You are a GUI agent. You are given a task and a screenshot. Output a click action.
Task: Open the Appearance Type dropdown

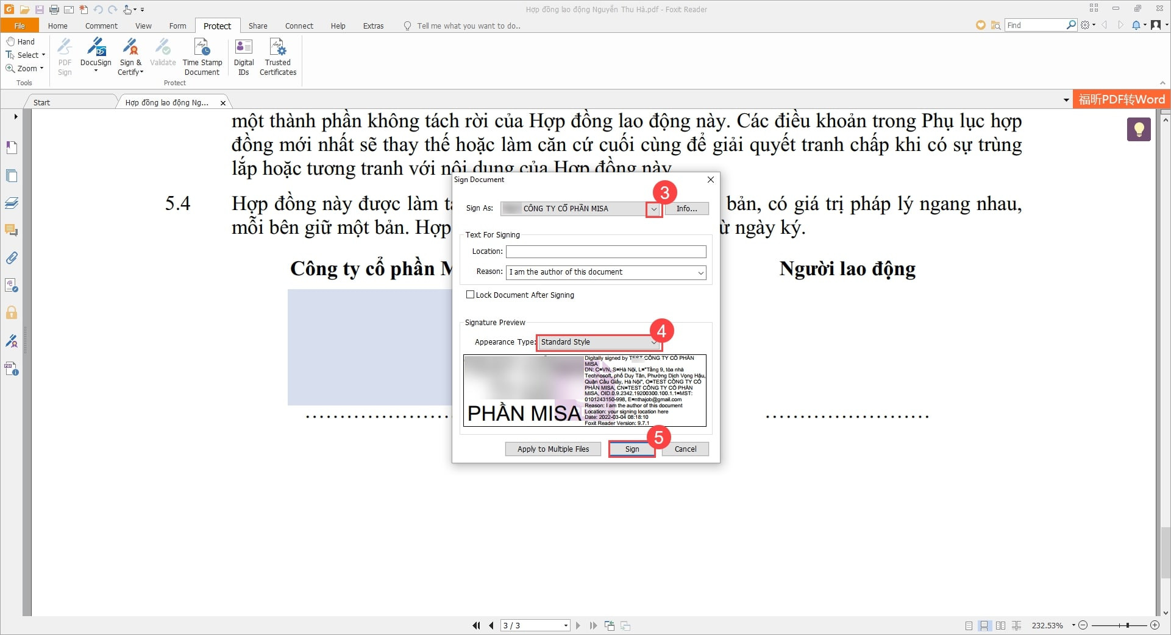[653, 342]
